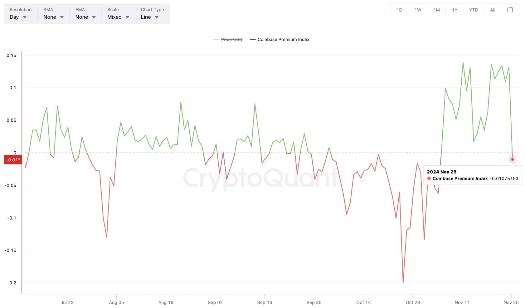Click the -0.01 current value label
The width and height of the screenshot is (525, 308).
pyautogui.click(x=13, y=160)
